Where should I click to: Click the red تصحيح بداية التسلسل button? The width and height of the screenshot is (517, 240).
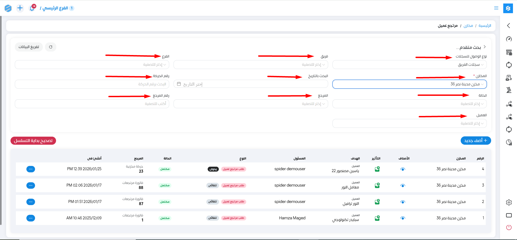pyautogui.click(x=33, y=141)
